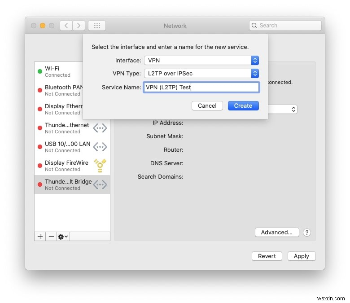Screen dimensions: 350x303
Task: Click the Thunderbolt Bridge arrows icon
Action: [100, 184]
